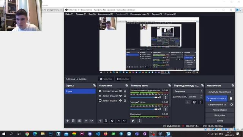The width and height of the screenshot is (243, 137).
Task: Open the Windows Start menu
Action: (x=3, y=134)
